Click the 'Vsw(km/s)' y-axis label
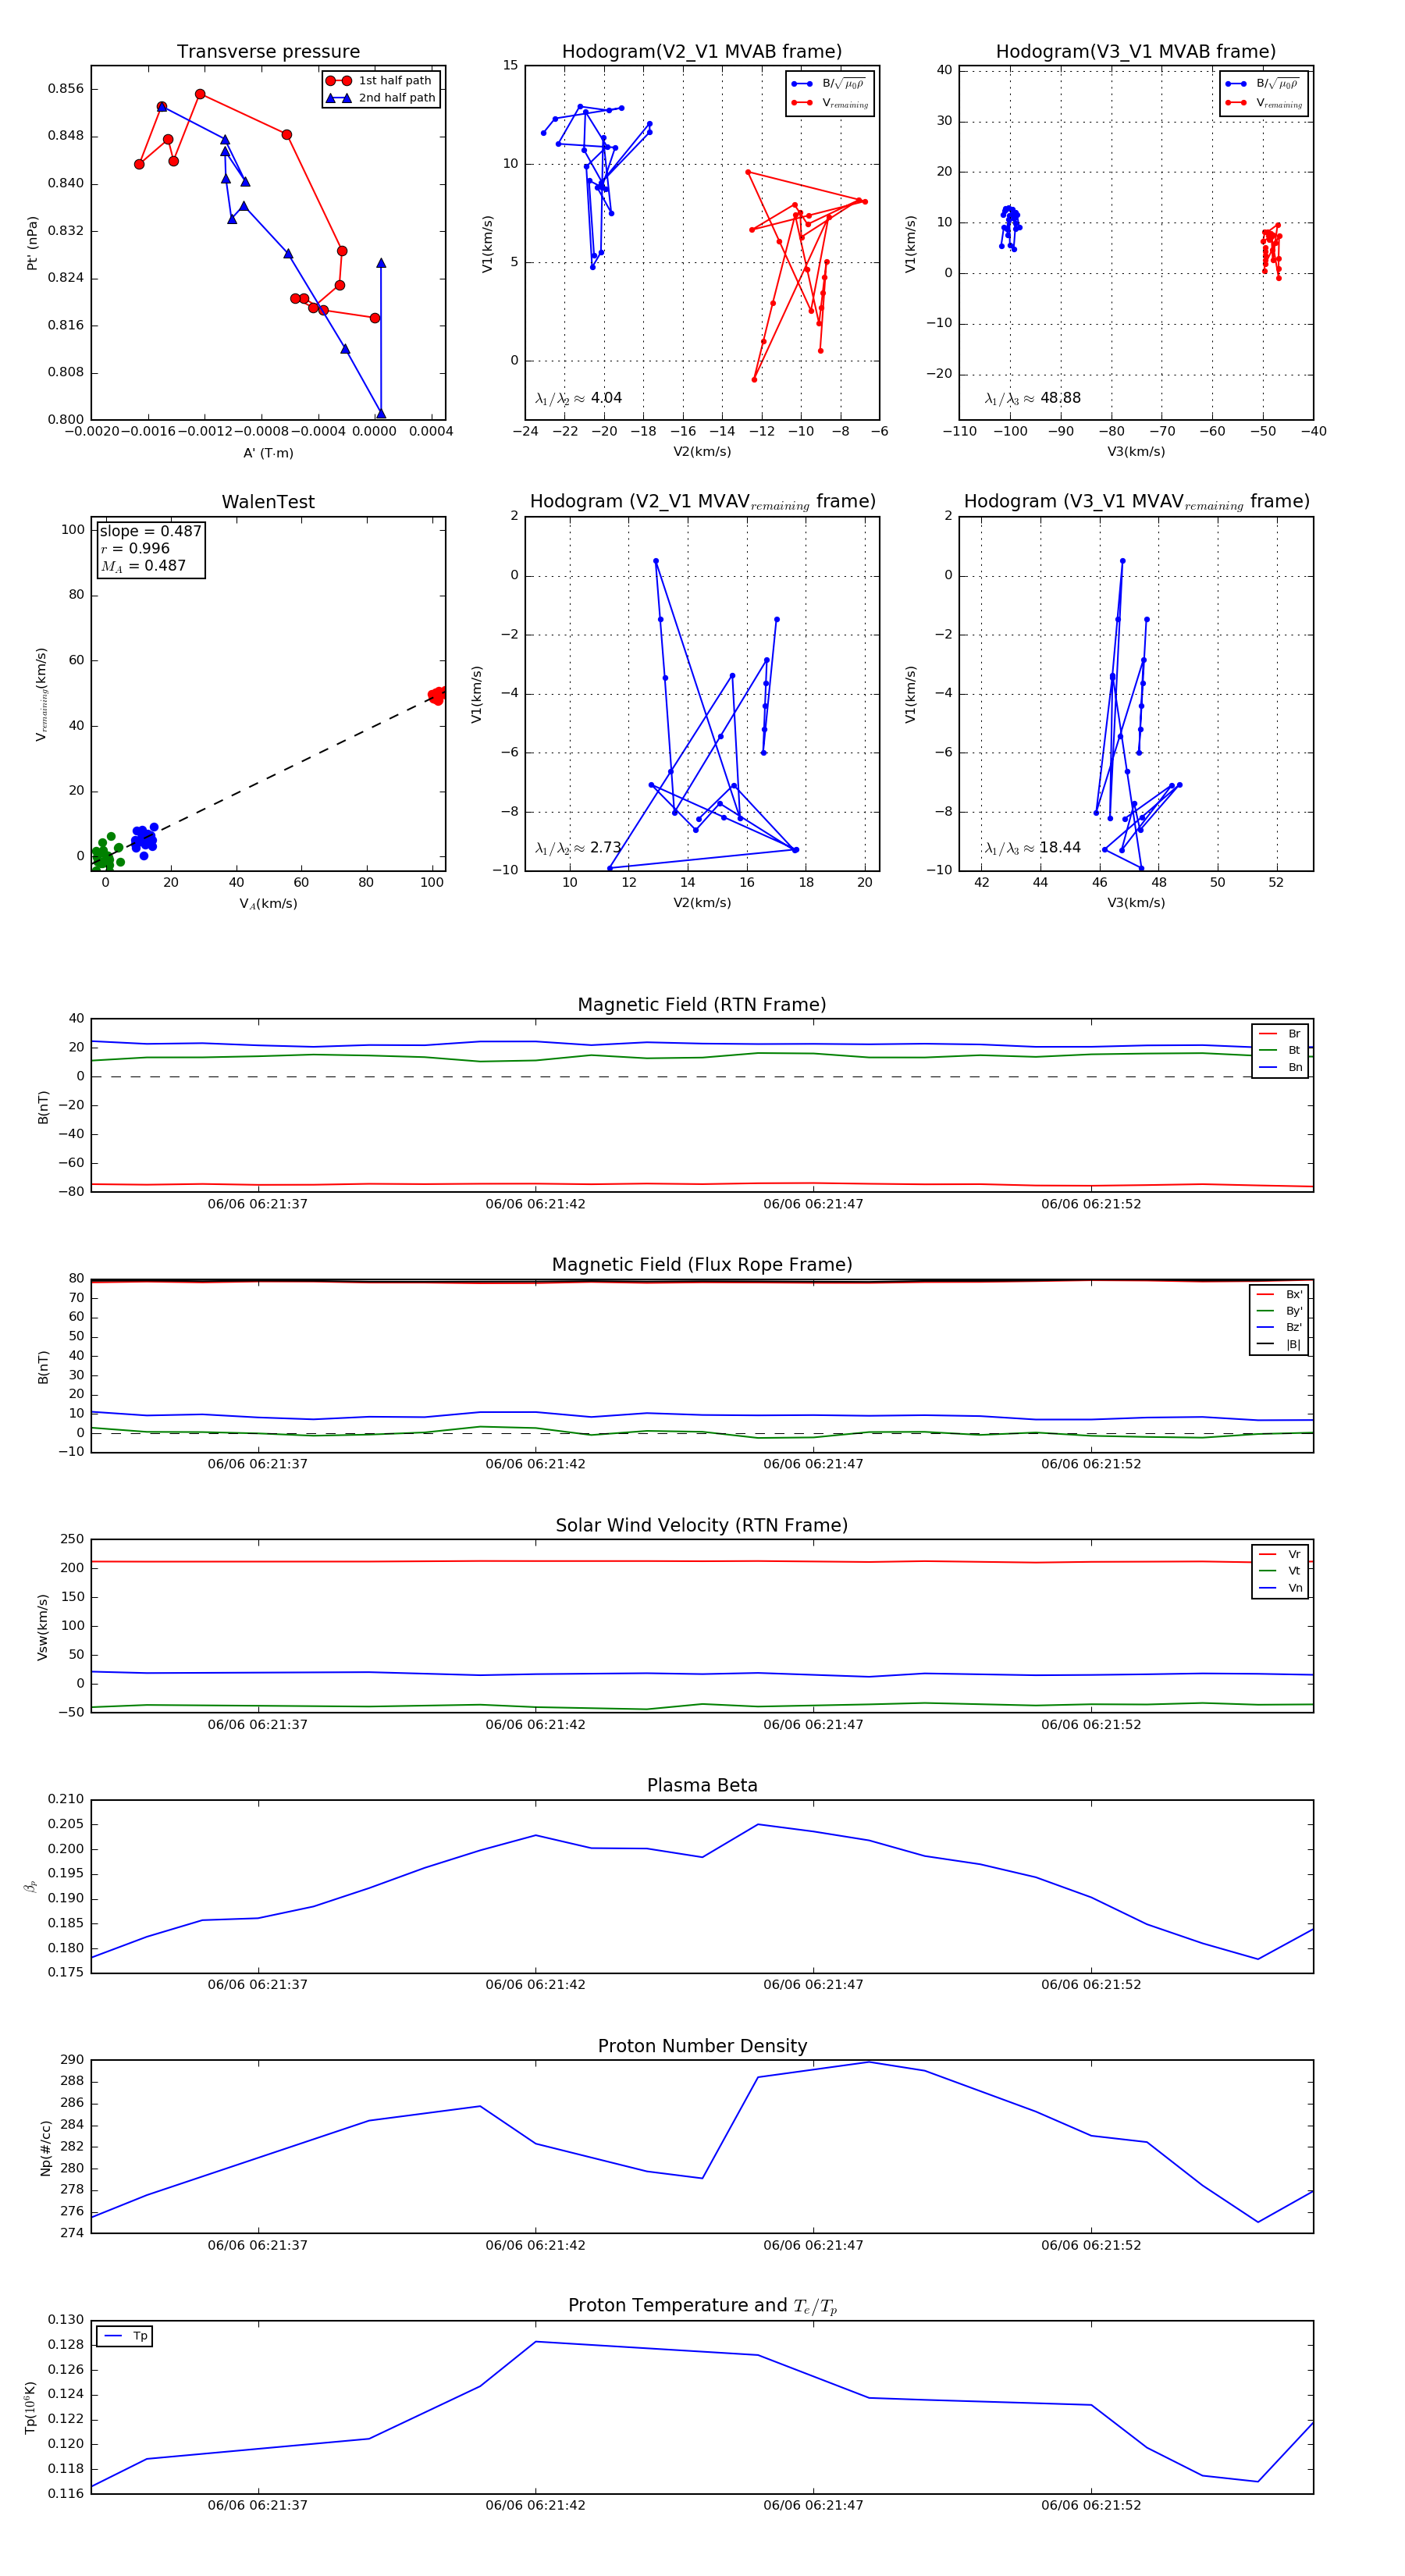1405x2576 pixels. pyautogui.click(x=42, y=1626)
